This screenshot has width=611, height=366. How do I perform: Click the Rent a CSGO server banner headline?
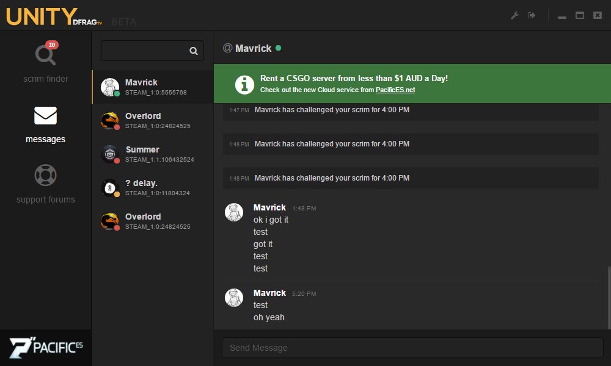pos(354,78)
